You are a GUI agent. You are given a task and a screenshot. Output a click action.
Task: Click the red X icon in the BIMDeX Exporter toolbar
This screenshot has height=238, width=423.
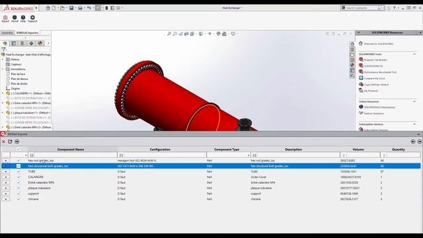[3, 141]
